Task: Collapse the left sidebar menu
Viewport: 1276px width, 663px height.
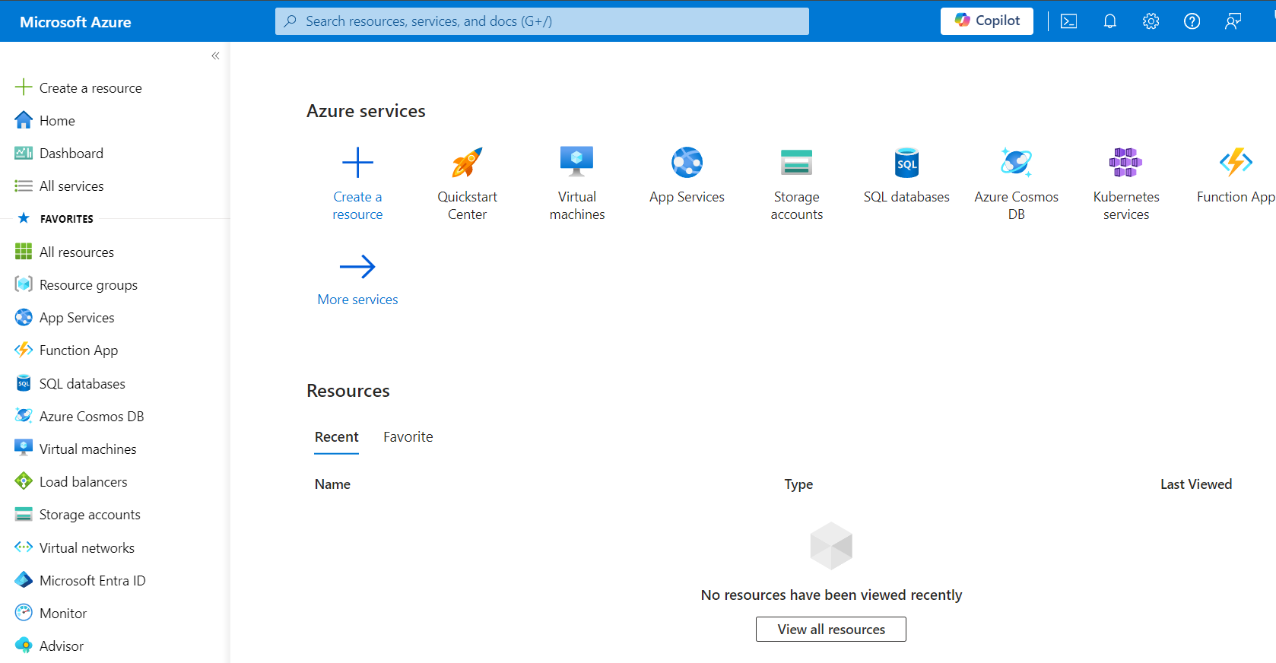Action: pyautogui.click(x=215, y=56)
